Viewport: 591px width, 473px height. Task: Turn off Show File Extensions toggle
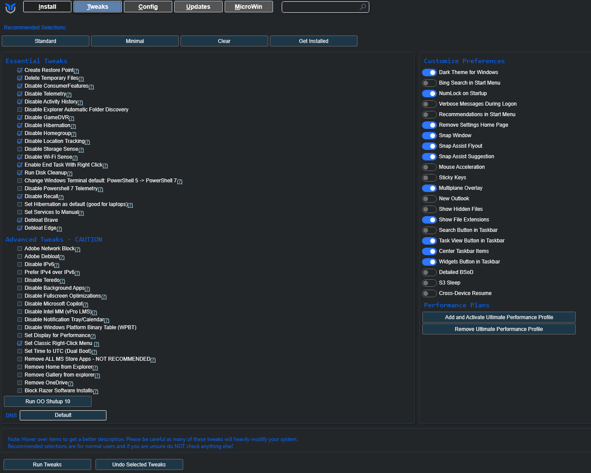tap(429, 220)
